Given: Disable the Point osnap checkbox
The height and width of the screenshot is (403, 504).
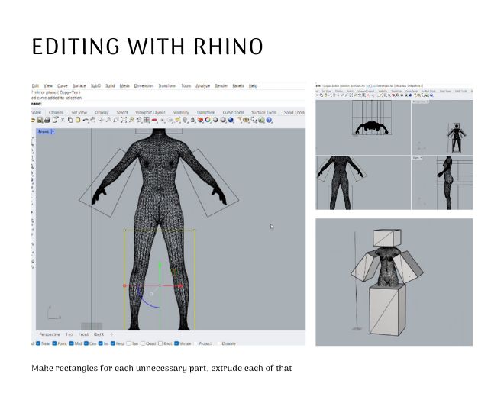Looking at the screenshot, I should tap(55, 343).
